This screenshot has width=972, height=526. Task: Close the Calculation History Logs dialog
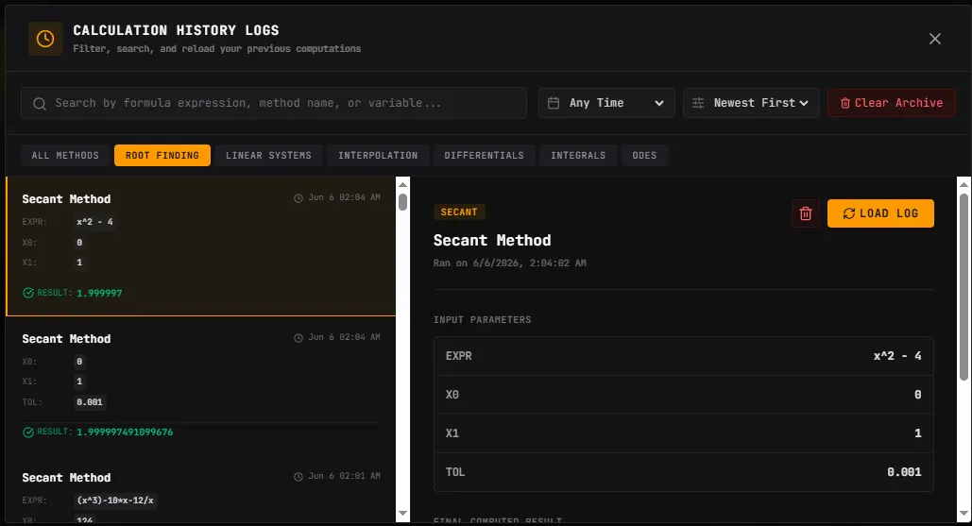click(935, 39)
